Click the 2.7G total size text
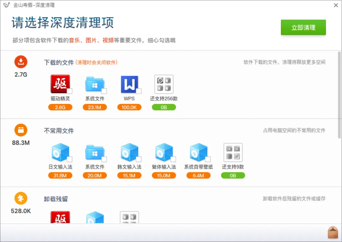This screenshot has height=242, width=342. click(21, 74)
